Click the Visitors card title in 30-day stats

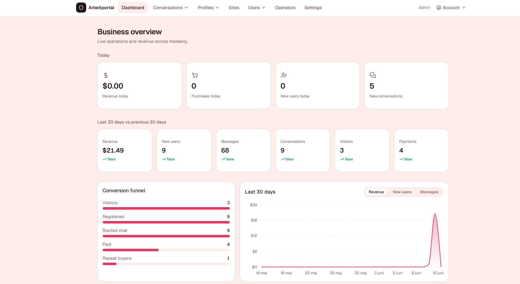pos(346,142)
